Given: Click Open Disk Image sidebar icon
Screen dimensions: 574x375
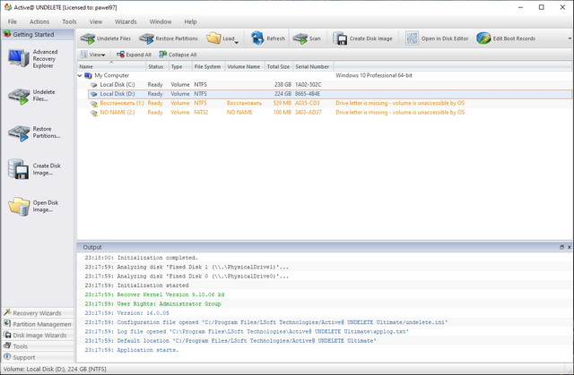Looking at the screenshot, I should [20, 206].
